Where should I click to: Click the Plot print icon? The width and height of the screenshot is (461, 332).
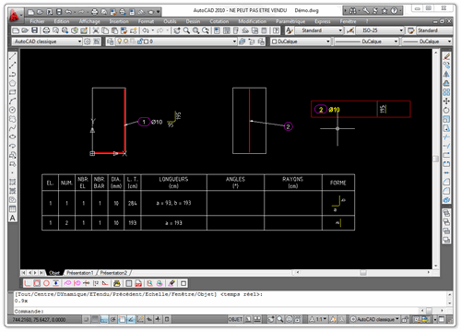[46, 30]
